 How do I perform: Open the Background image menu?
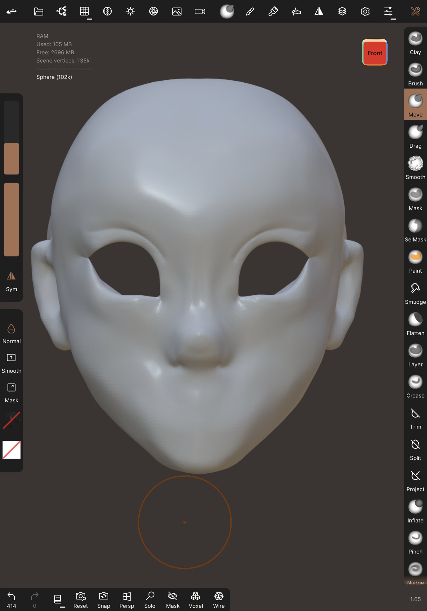[177, 12]
